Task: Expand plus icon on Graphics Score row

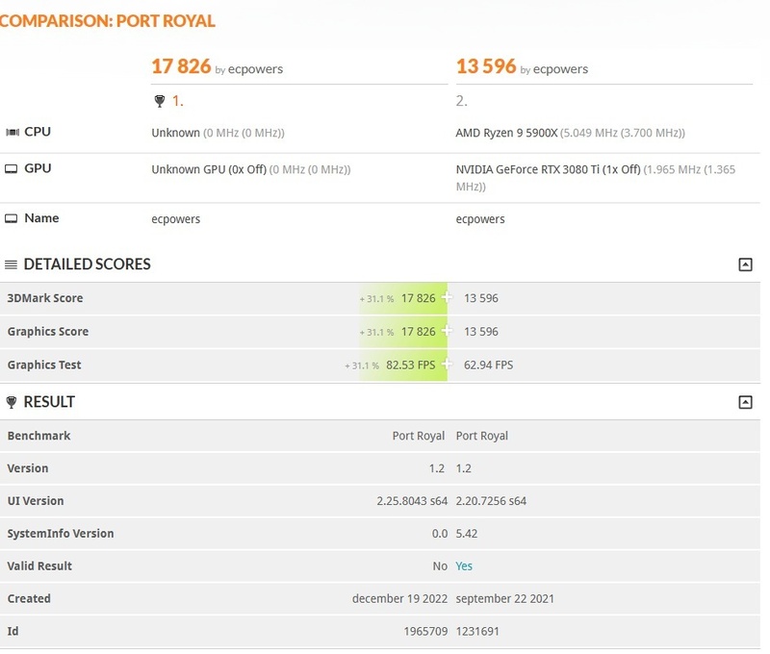Action: tap(447, 331)
